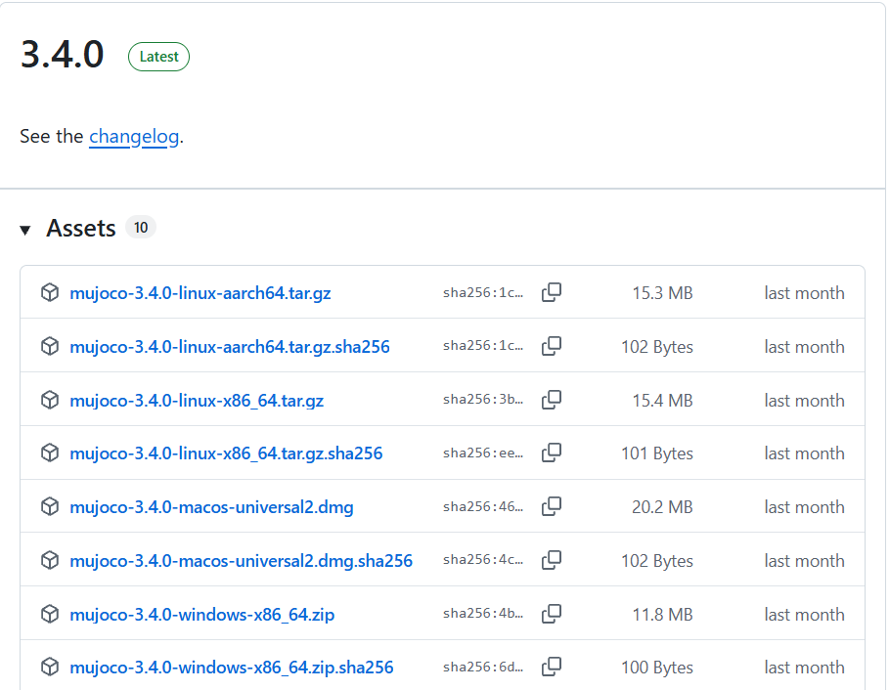Screen dimensions: 889x690
Task: Download mujoco-3.4.0-linux-x86_64.tar.gz
Action: [x=197, y=400]
